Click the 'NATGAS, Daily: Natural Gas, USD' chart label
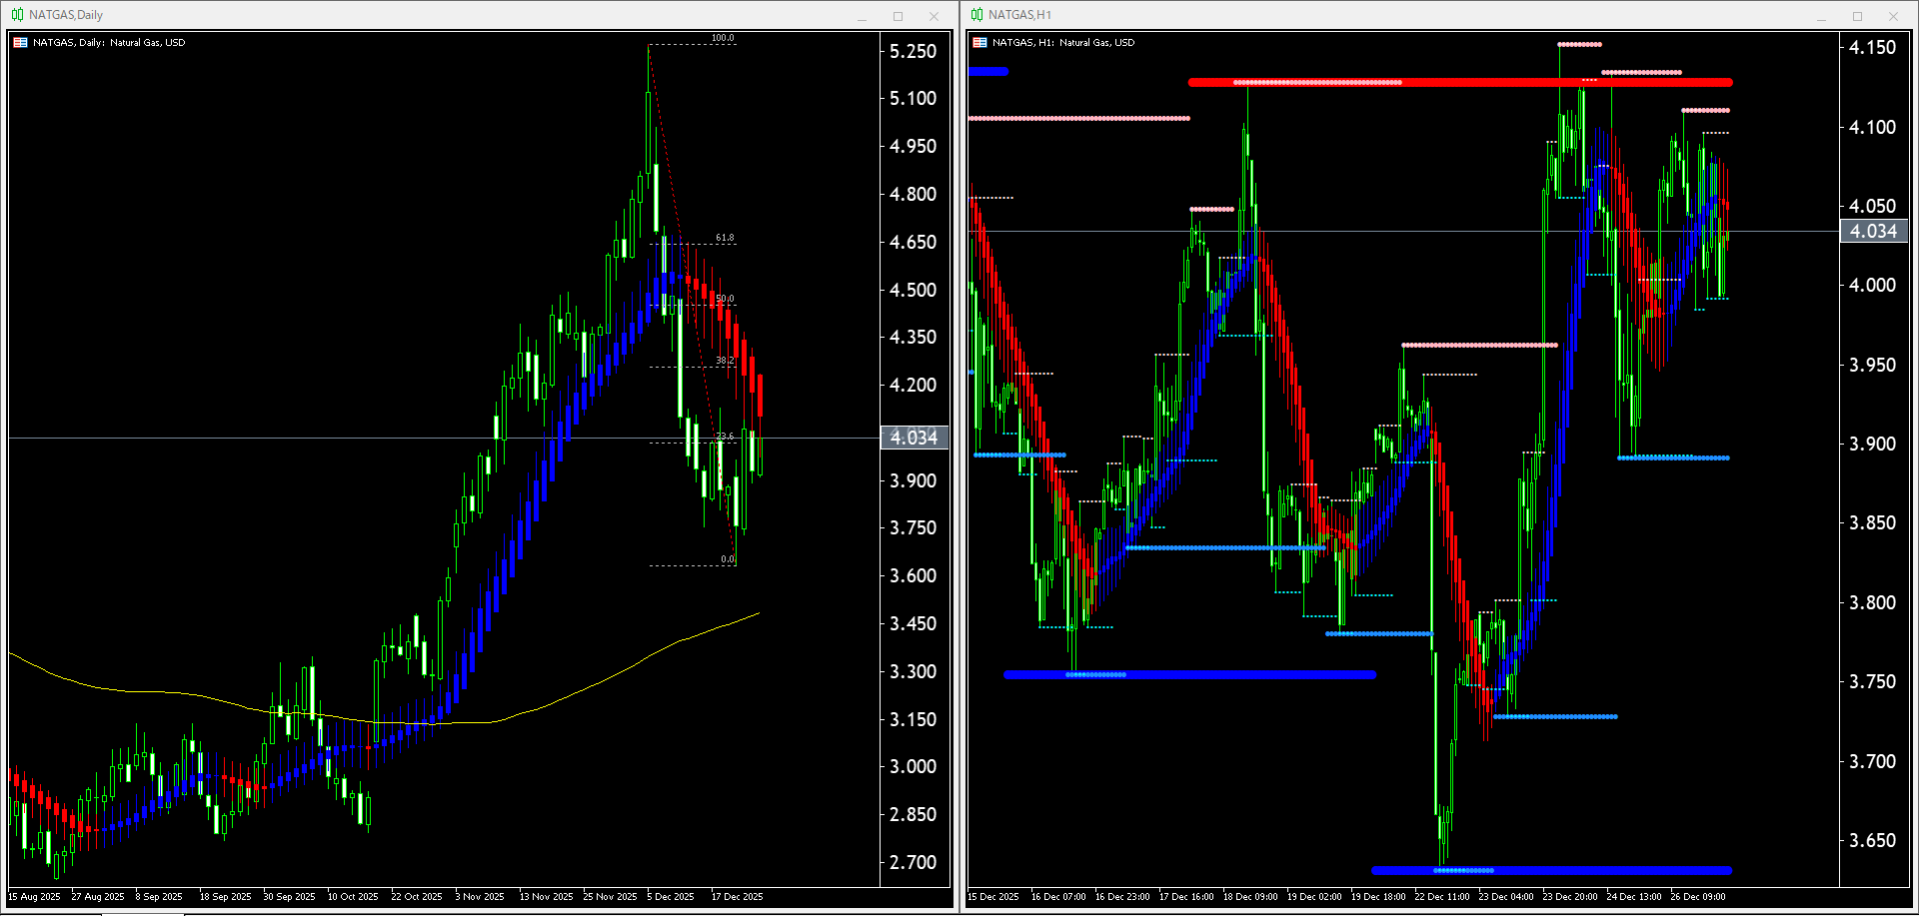Screen dimensions: 1919x916 point(109,43)
